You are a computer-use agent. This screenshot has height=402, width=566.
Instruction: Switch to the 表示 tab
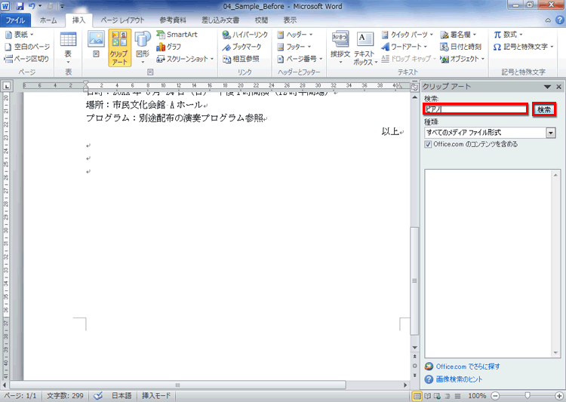[x=290, y=20]
